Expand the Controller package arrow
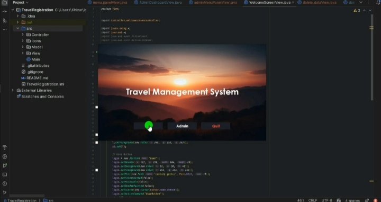 click(23, 34)
